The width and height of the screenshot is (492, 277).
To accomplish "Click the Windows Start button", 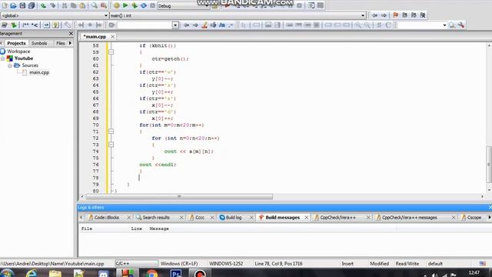I will [7, 274].
